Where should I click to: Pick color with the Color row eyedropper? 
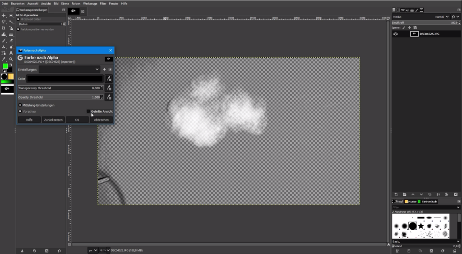109,79
